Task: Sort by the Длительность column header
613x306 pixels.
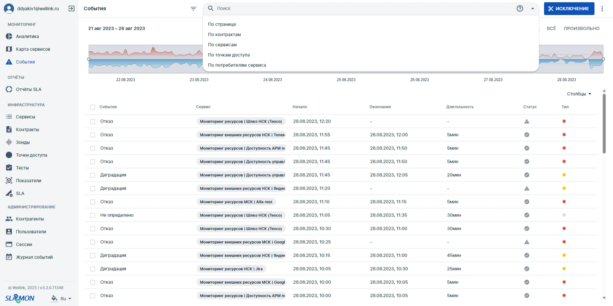Action: point(460,107)
